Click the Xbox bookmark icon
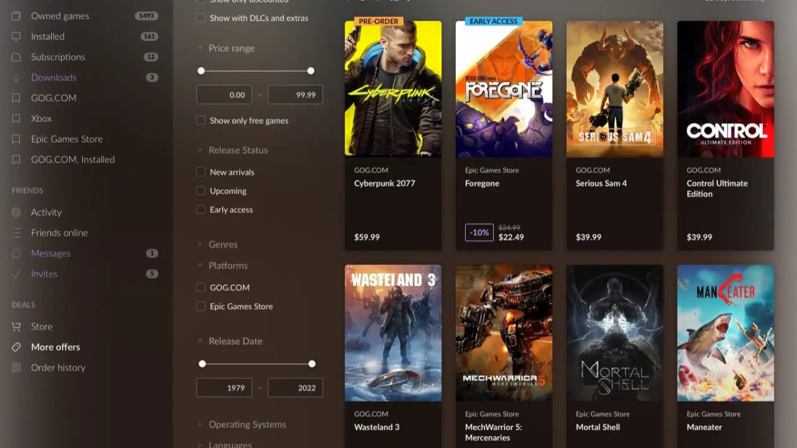 tap(17, 118)
